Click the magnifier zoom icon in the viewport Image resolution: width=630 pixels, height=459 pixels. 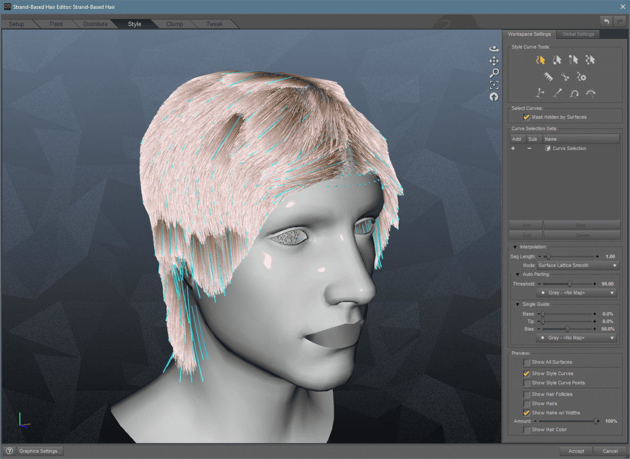coord(494,72)
